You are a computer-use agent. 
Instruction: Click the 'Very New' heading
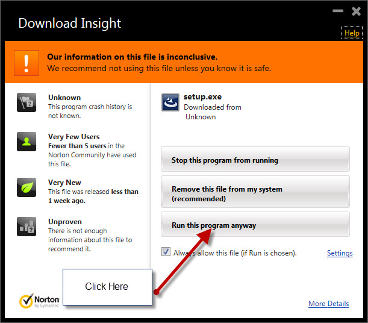click(64, 183)
